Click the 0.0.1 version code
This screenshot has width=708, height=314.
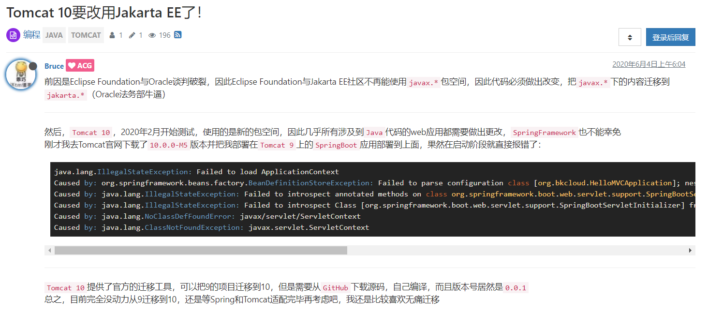(516, 288)
